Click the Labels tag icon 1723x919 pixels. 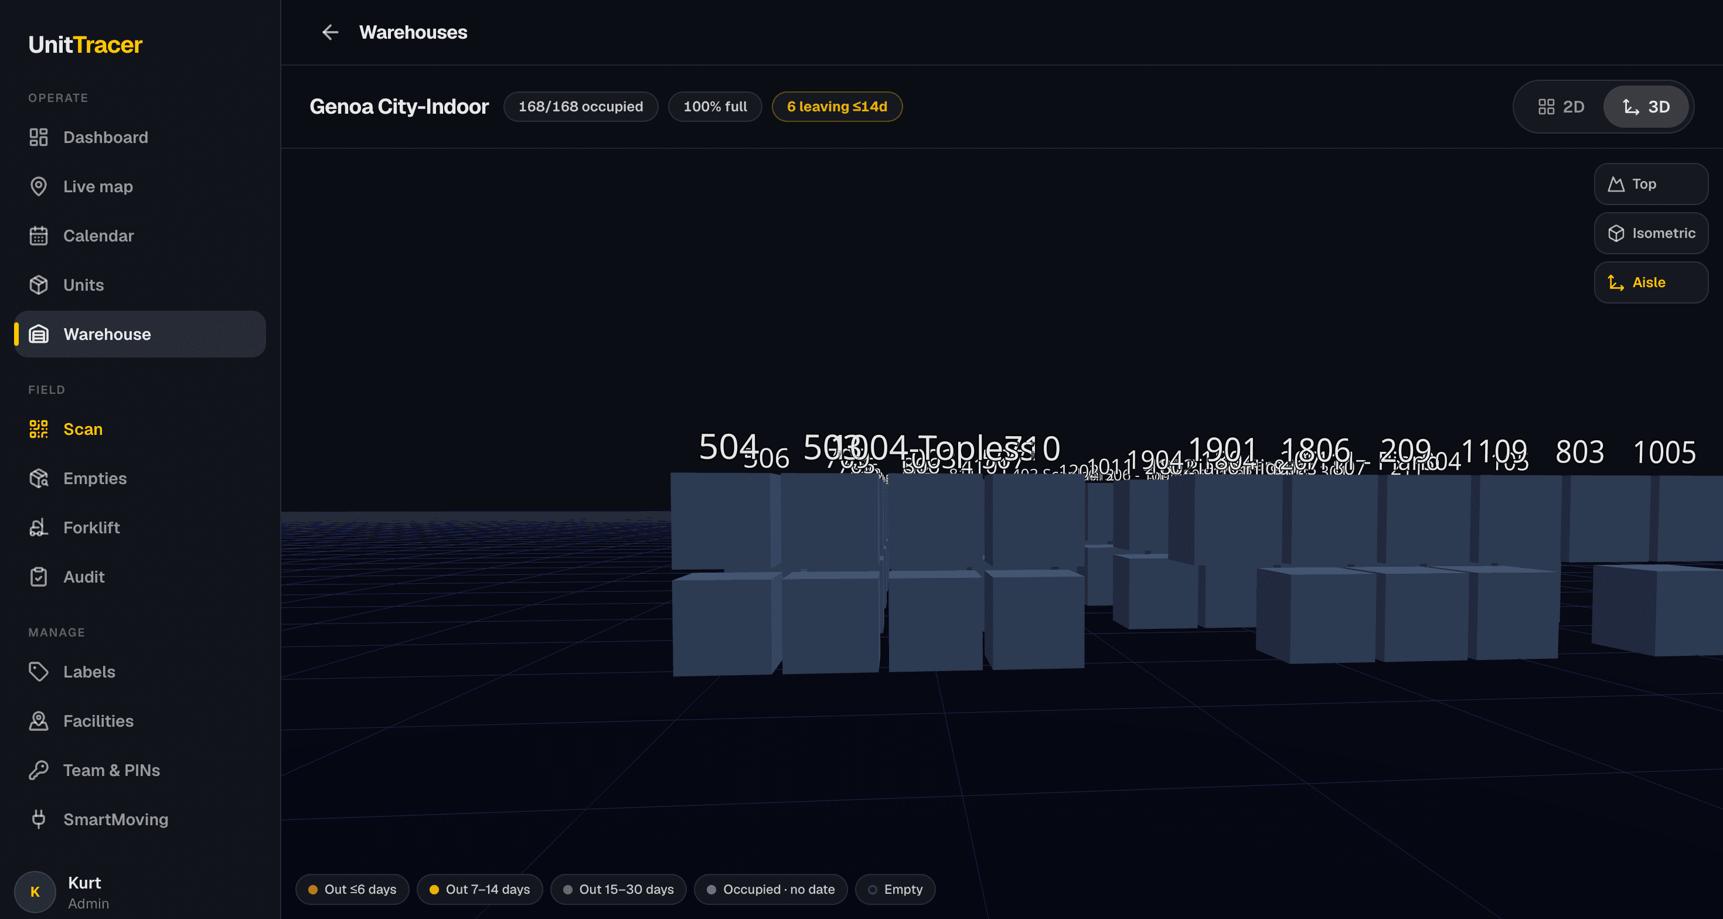tap(39, 672)
